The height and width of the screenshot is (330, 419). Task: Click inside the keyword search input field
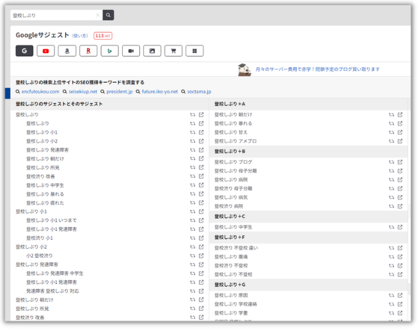(52, 15)
